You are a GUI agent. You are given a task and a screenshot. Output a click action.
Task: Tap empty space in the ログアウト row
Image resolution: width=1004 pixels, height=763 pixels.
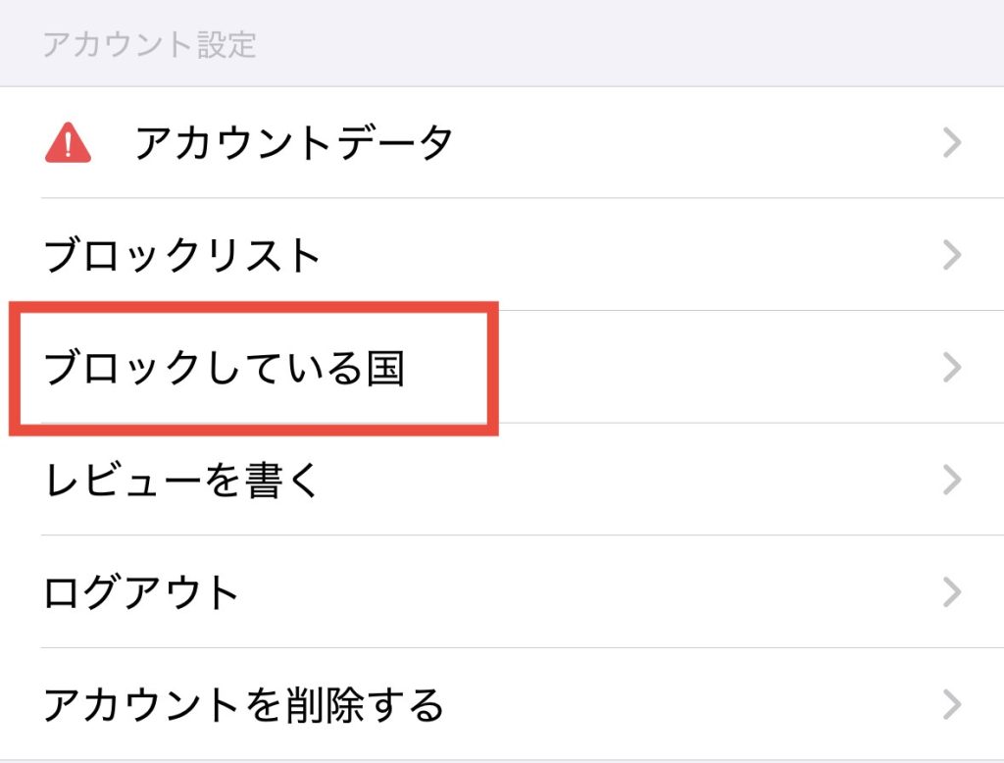[x=588, y=592]
